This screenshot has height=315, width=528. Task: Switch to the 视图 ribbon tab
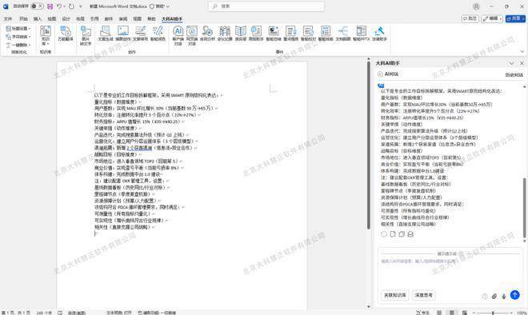tap(138, 19)
